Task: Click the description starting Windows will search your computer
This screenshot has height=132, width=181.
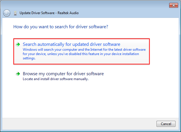Action: click(84, 54)
